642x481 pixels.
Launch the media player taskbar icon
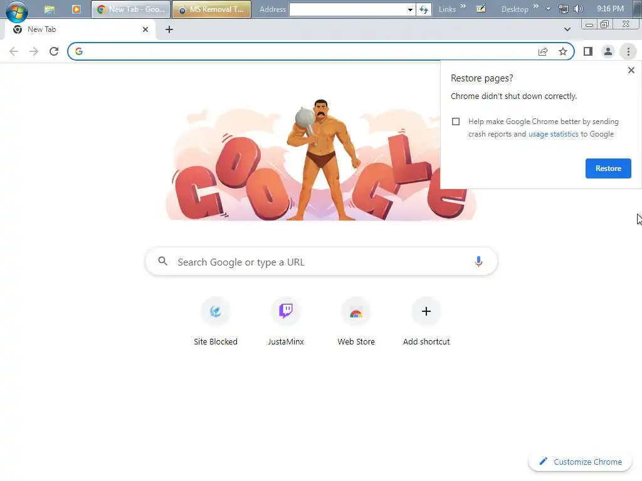pos(76,9)
